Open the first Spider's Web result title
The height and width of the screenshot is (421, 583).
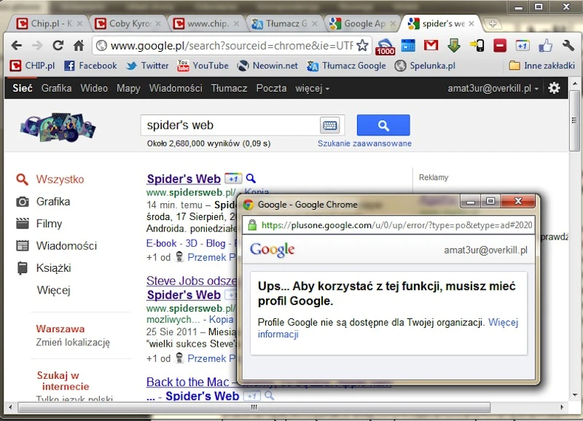(x=184, y=178)
